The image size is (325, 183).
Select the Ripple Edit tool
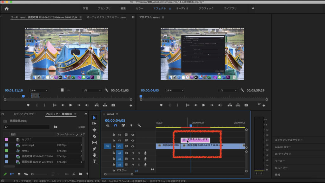pyautogui.click(x=94, y=130)
